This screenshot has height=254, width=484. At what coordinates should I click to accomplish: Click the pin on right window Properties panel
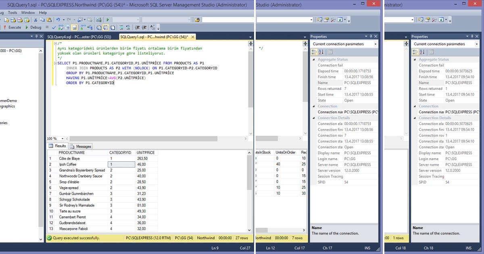pyautogui.click(x=472, y=36)
